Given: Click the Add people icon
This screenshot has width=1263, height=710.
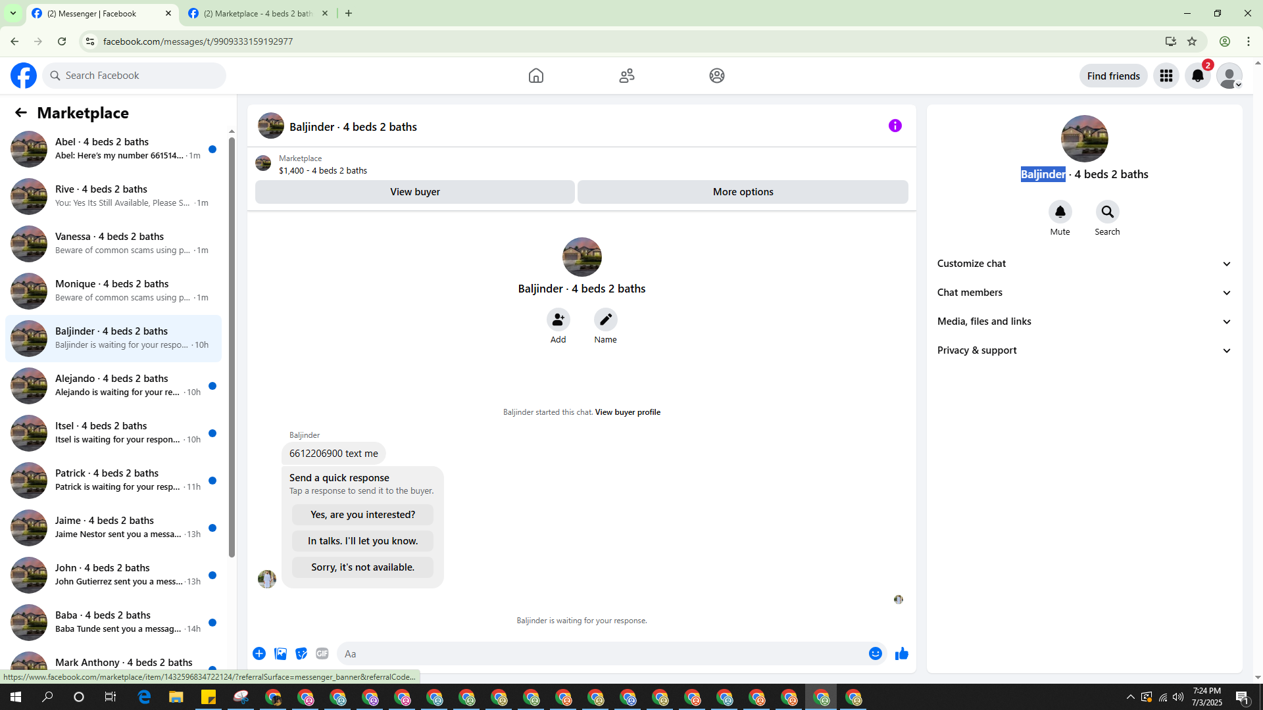Looking at the screenshot, I should click(x=558, y=319).
